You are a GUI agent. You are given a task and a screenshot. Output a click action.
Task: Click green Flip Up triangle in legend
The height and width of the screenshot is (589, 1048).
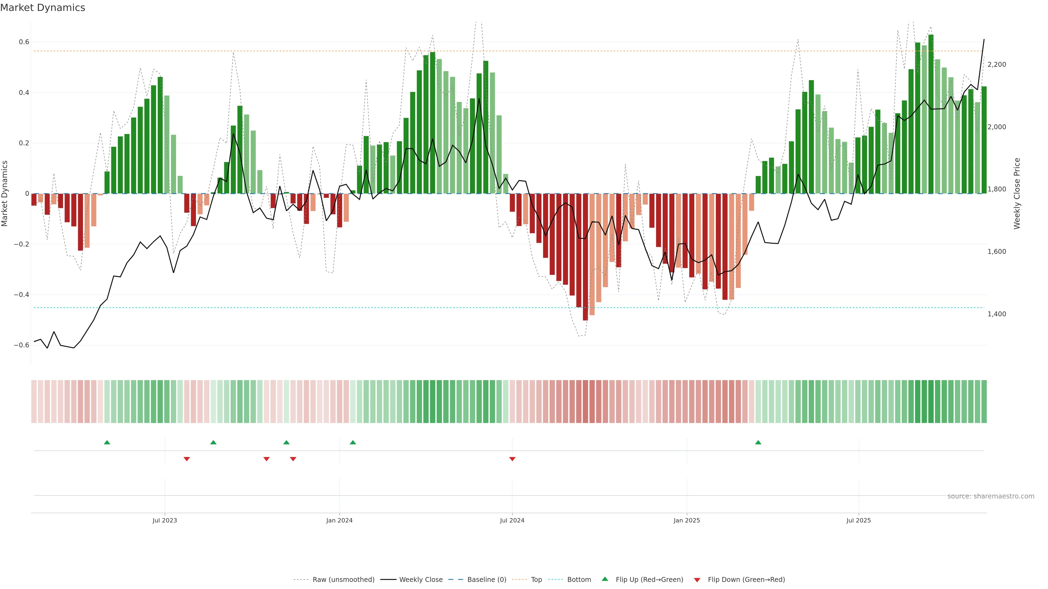coord(605,579)
